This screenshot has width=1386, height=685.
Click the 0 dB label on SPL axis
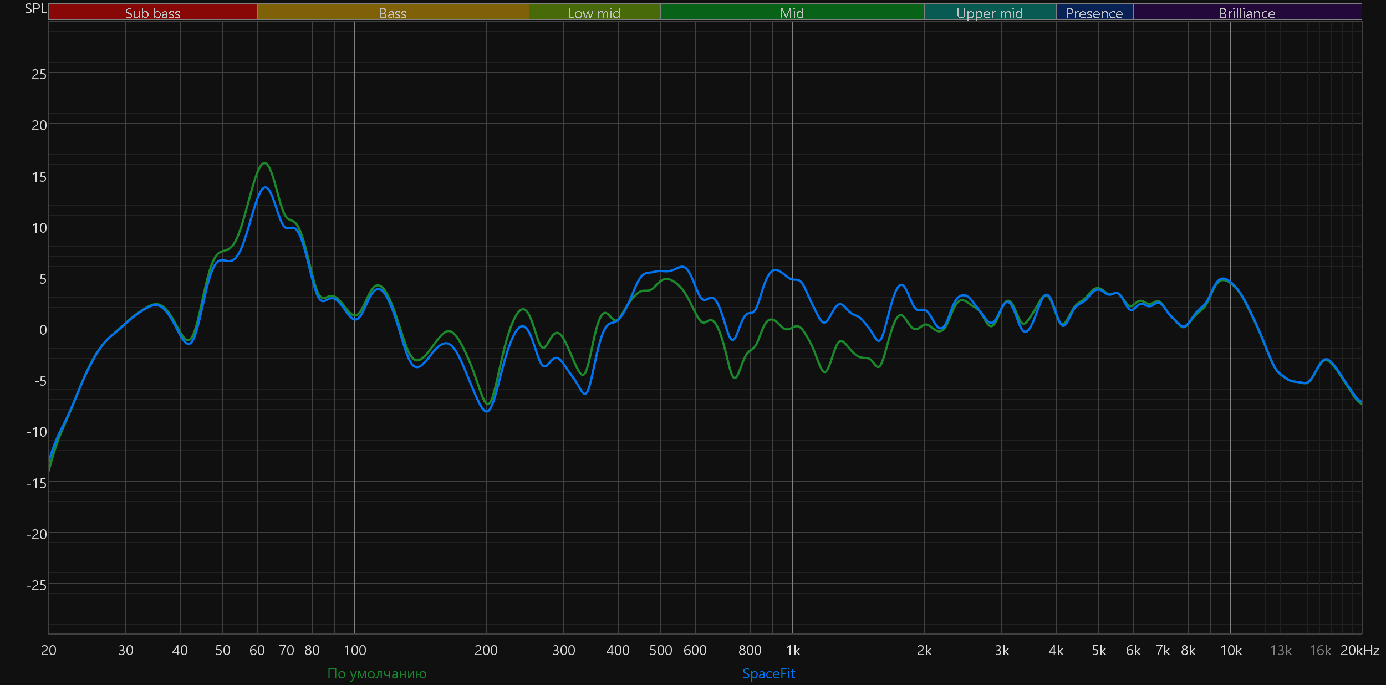tap(43, 330)
